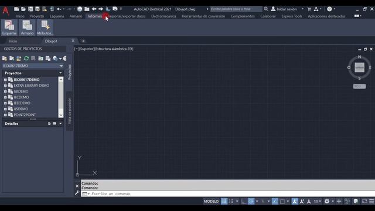The width and height of the screenshot is (375, 211).
Task: Open the Proyectos section dropdown arrow
Action: [x=60, y=73]
